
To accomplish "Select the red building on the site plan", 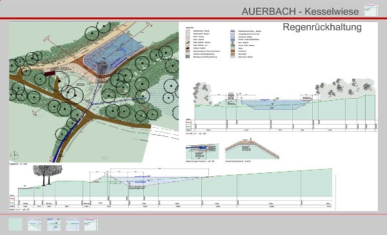I will [50, 74].
